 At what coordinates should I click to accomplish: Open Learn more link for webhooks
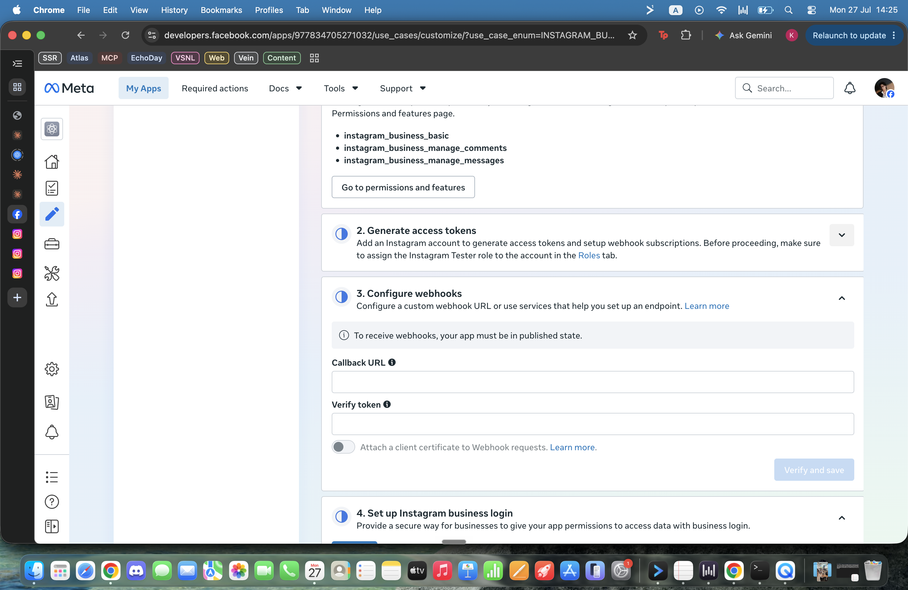click(707, 306)
